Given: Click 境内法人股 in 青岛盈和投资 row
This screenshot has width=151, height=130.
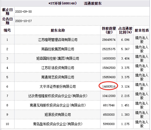Looking at the screenshot, I should 142,124.
